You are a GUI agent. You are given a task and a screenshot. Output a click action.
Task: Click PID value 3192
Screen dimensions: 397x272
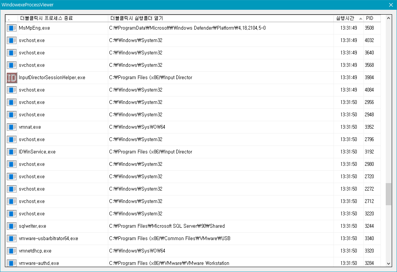click(x=369, y=152)
